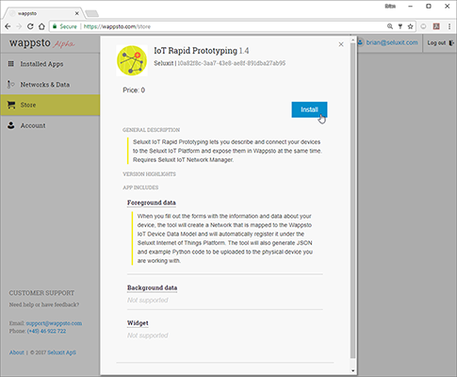Click the Widget heading
Screen dimensions: 457x377
pos(138,323)
